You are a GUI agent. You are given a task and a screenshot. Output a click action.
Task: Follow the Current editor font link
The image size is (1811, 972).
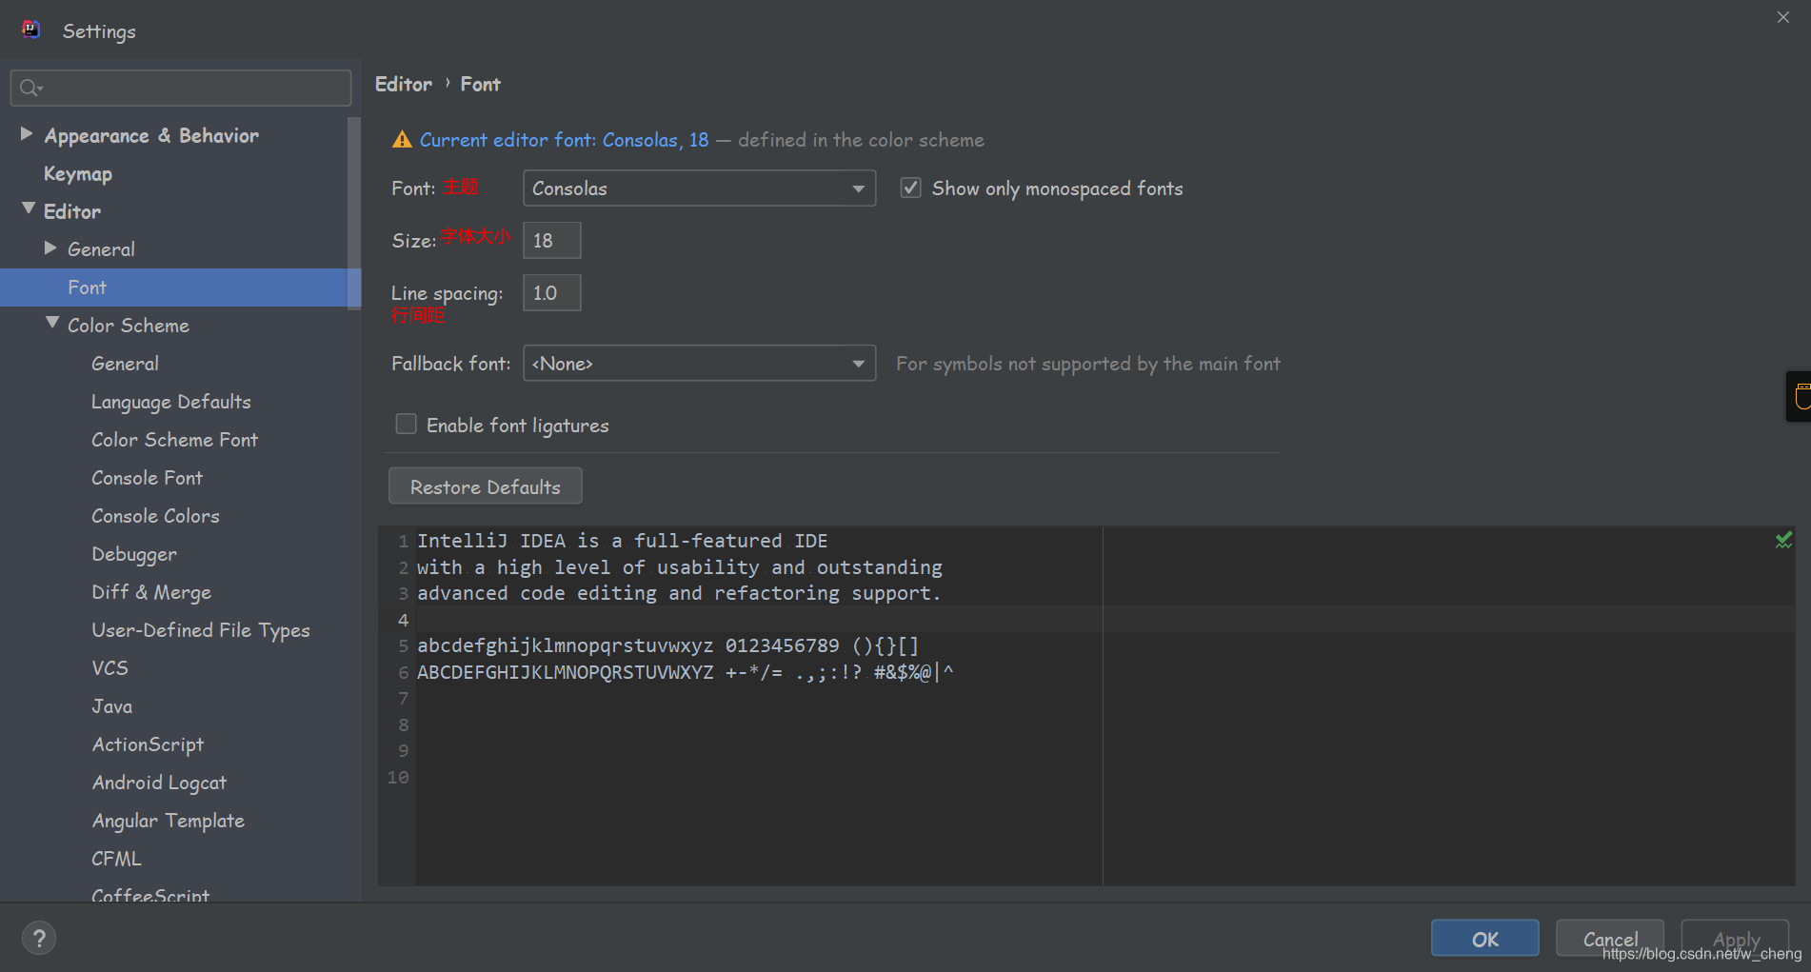coord(564,140)
